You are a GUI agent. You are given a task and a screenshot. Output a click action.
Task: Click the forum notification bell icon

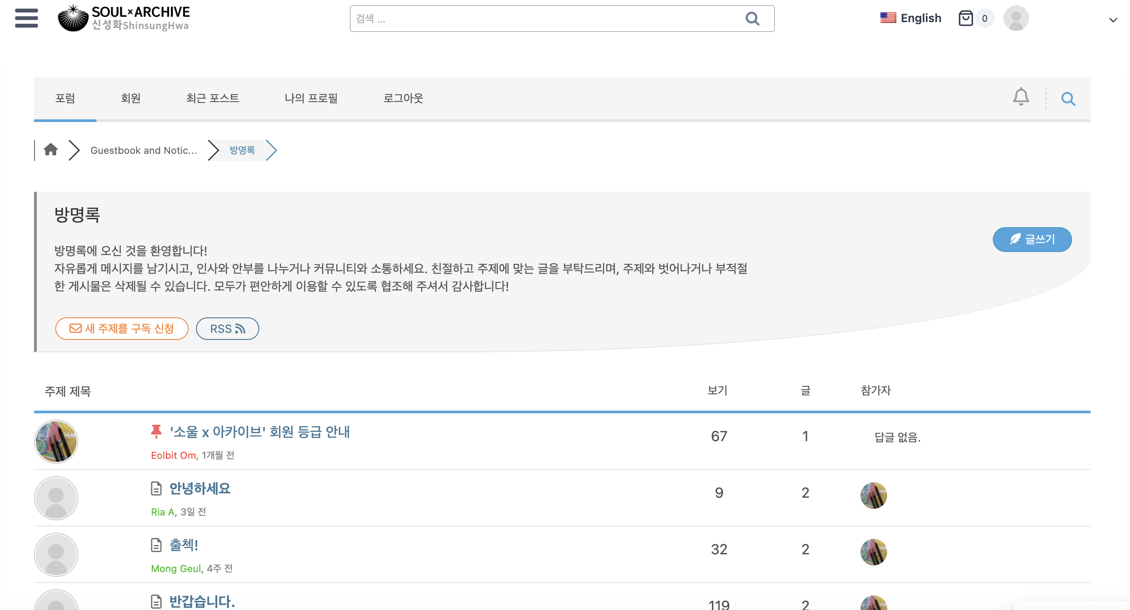[1021, 97]
